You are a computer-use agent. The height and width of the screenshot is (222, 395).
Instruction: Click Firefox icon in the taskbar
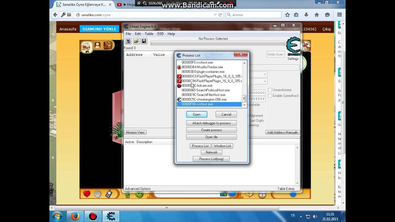(x=75, y=216)
